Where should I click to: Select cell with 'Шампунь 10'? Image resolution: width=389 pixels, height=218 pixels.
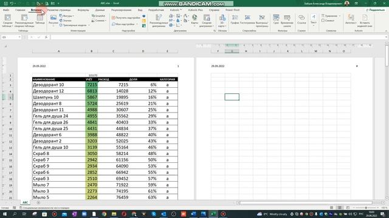point(59,97)
